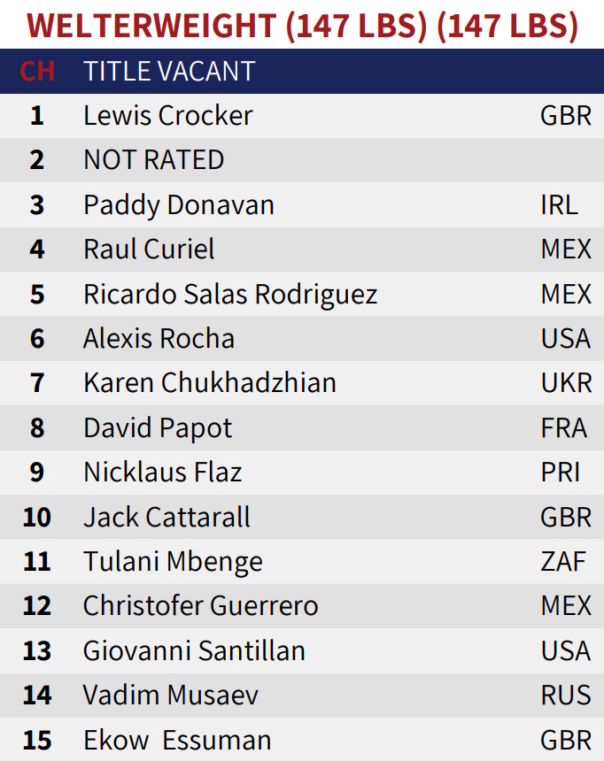Viewport: 604px width, 761px height.
Task: Click Karen Chukhadzhian's name
Action: click(210, 383)
